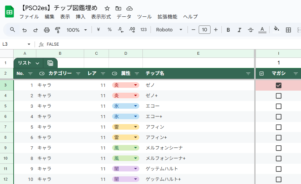Expand the 炎 attribute dropdown for ゼノ
This screenshot has height=184, width=301.
[x=135, y=85]
